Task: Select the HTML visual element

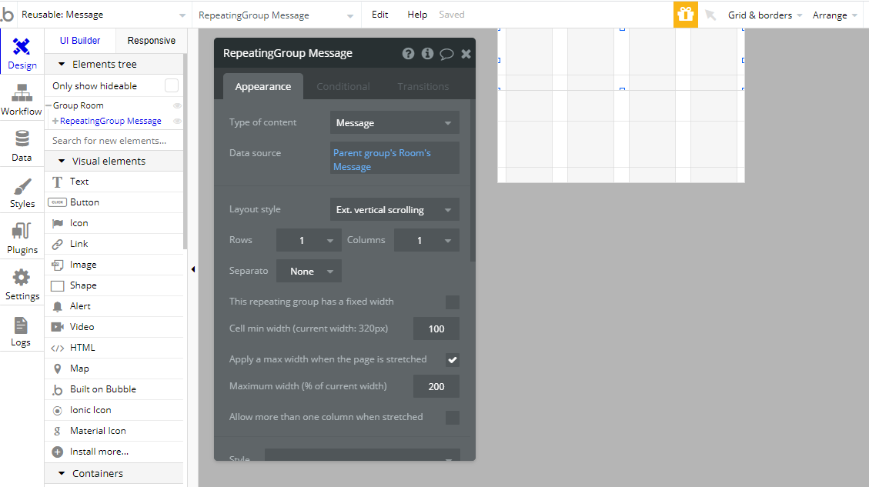Action: [114, 348]
